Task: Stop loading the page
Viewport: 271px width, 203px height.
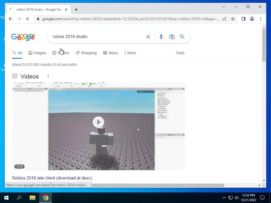Action: pyautogui.click(x=28, y=19)
